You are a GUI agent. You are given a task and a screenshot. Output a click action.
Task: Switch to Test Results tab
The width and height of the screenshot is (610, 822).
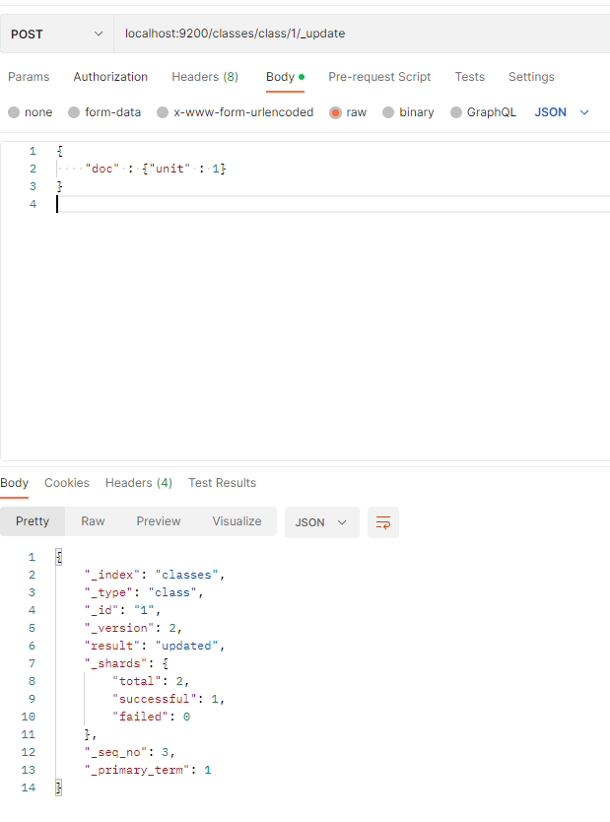222,483
